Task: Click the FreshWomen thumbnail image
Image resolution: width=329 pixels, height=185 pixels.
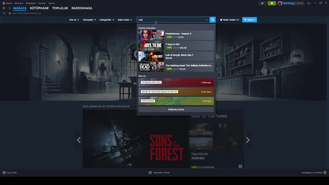Action: 151,35
